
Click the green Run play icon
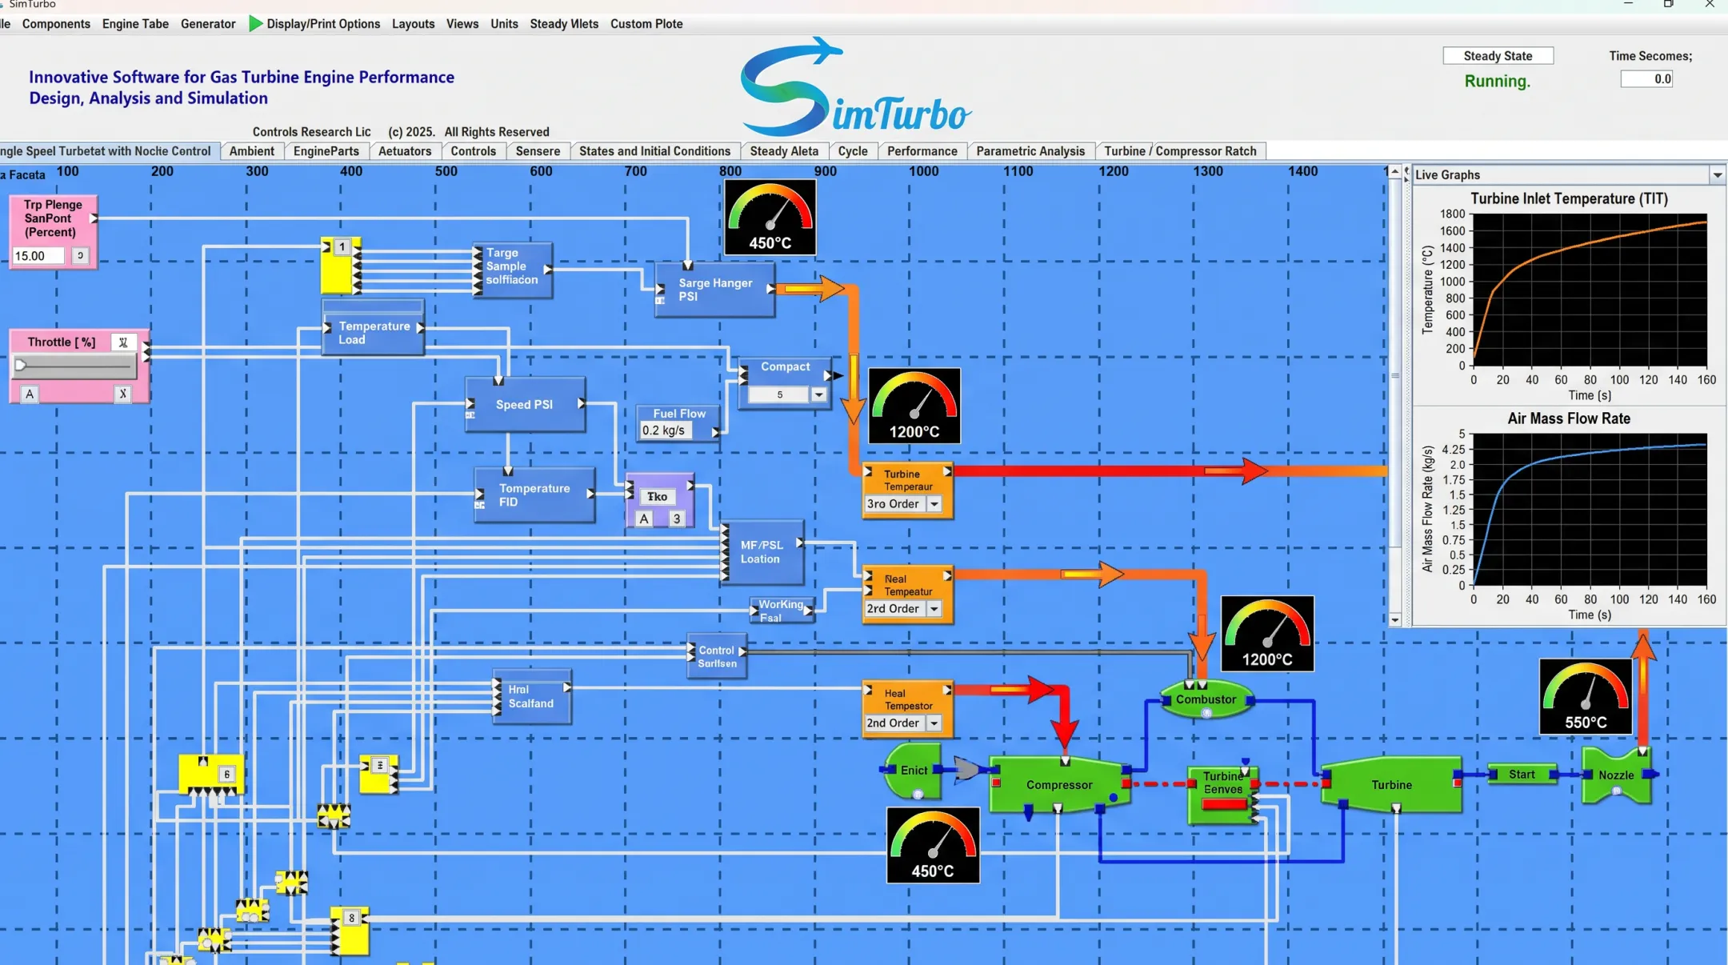click(x=255, y=24)
